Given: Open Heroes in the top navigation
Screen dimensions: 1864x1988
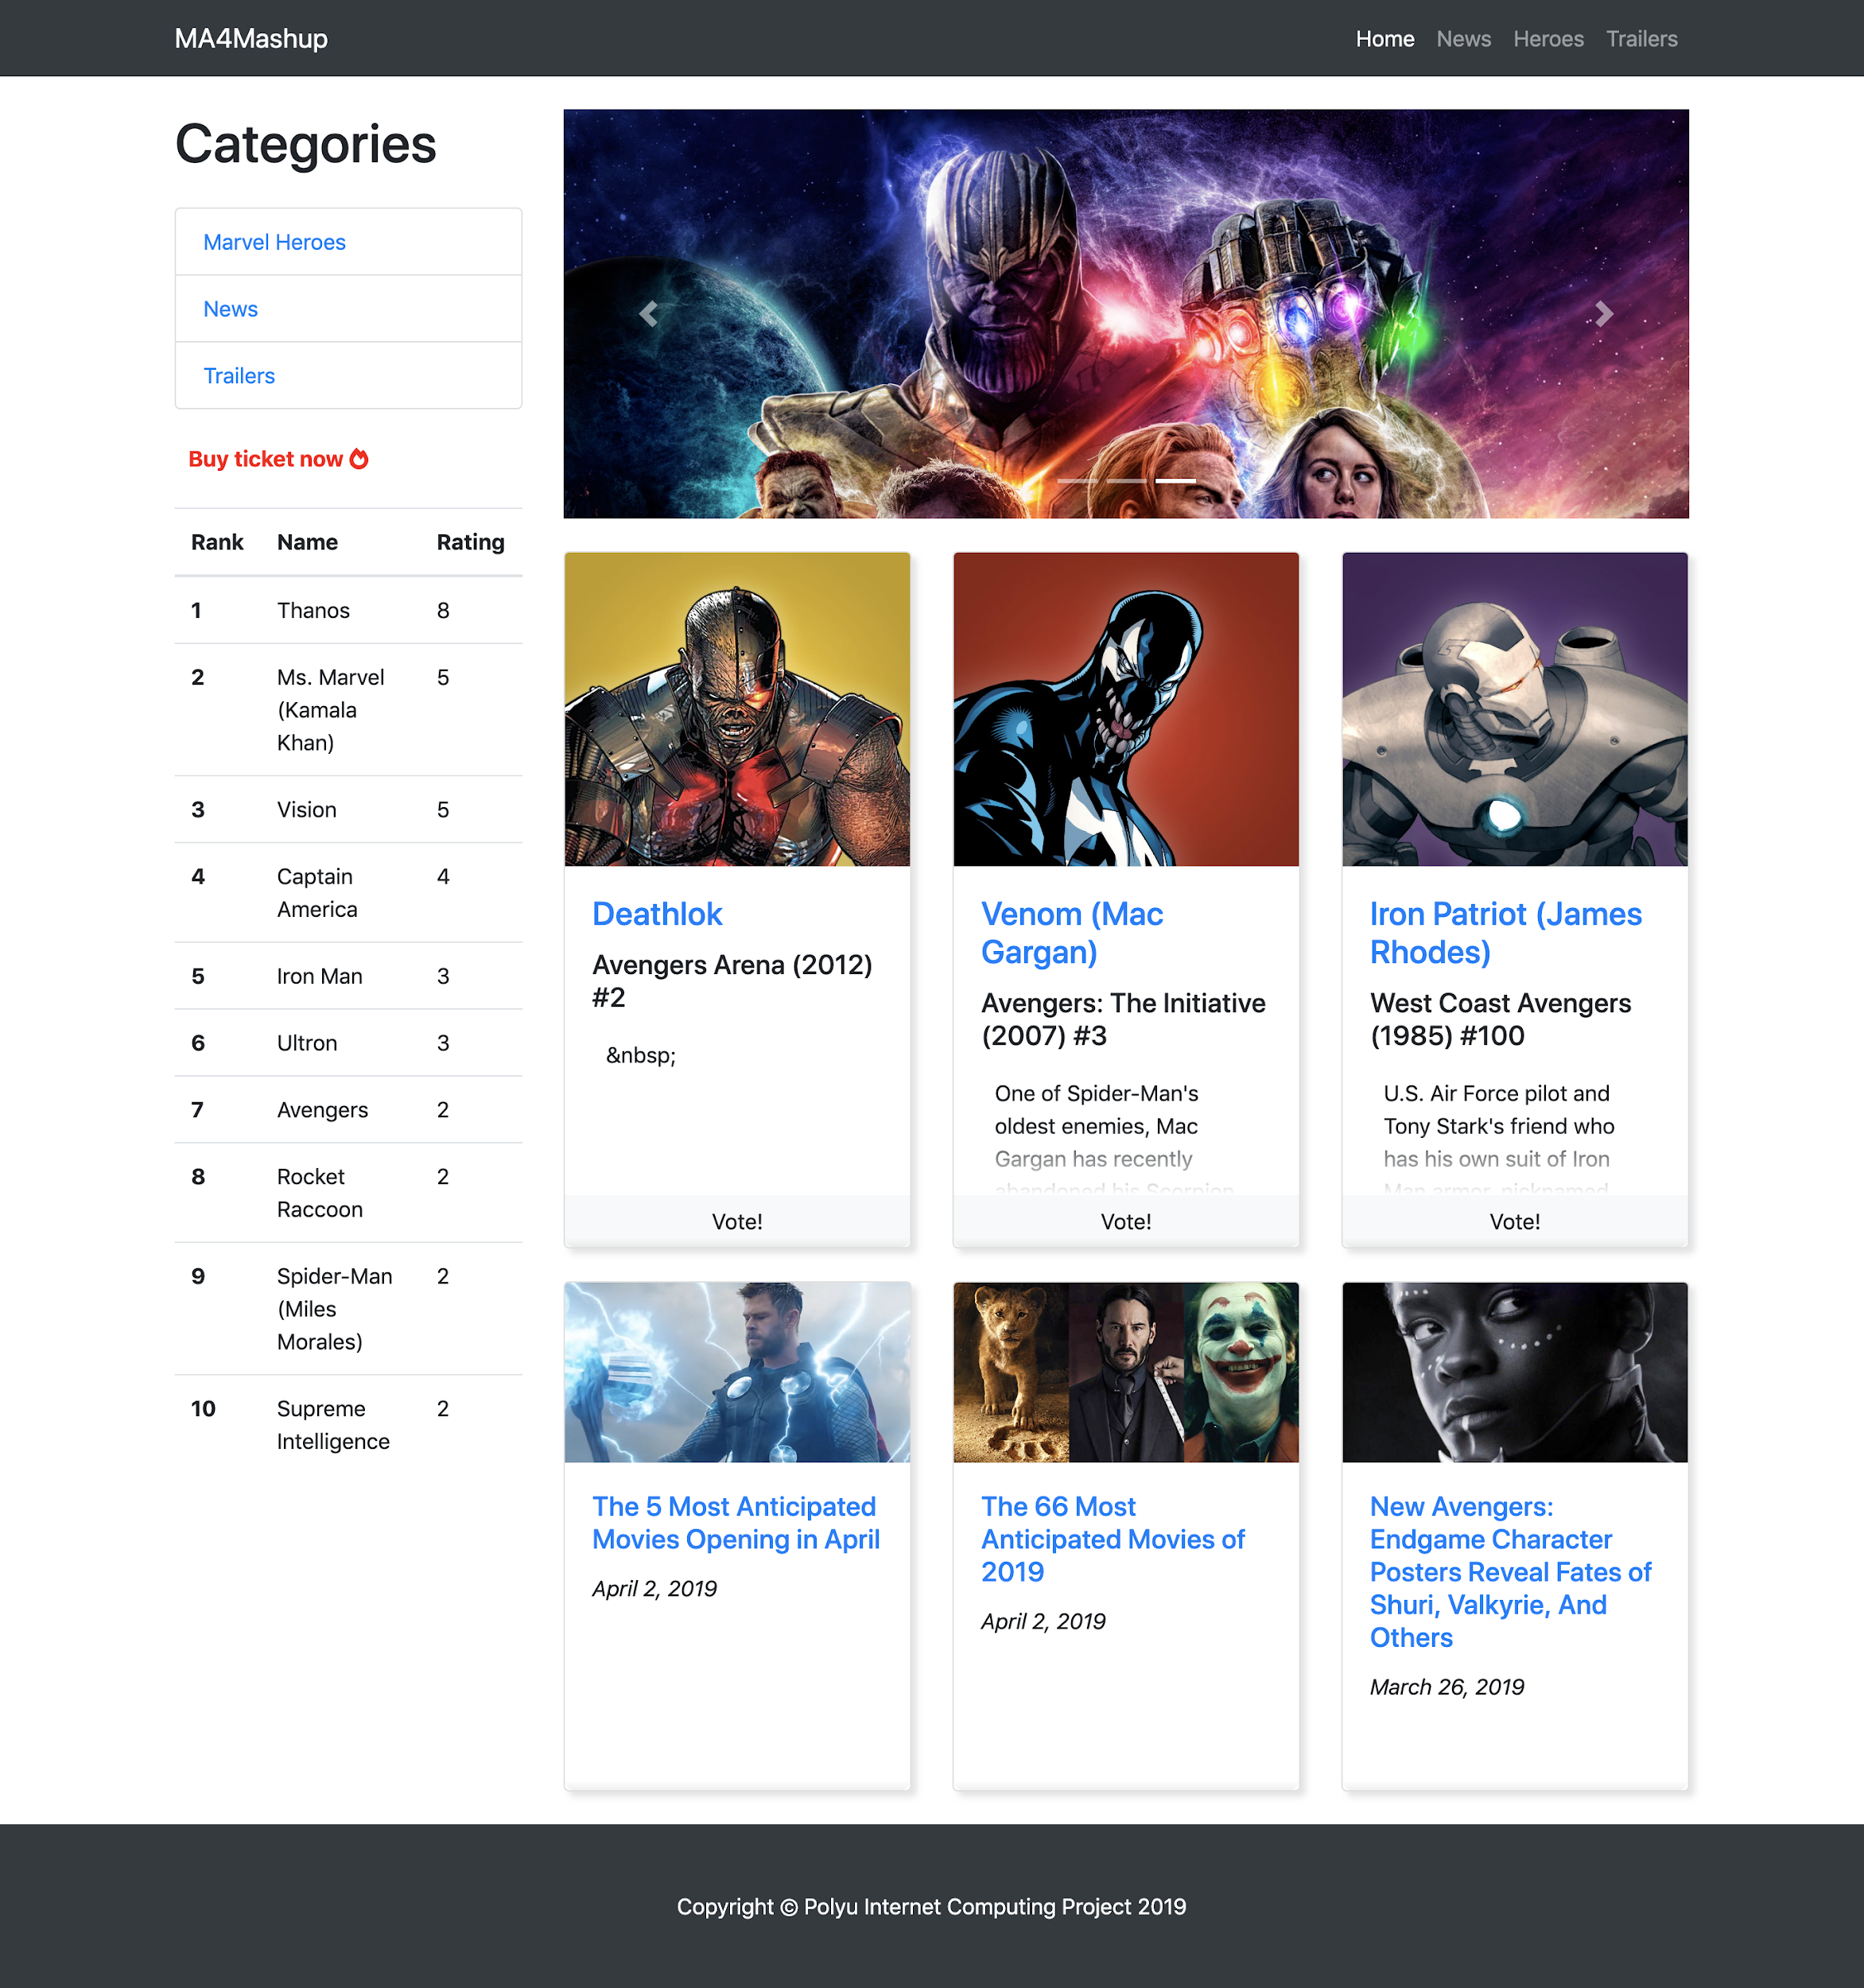Looking at the screenshot, I should tap(1547, 39).
